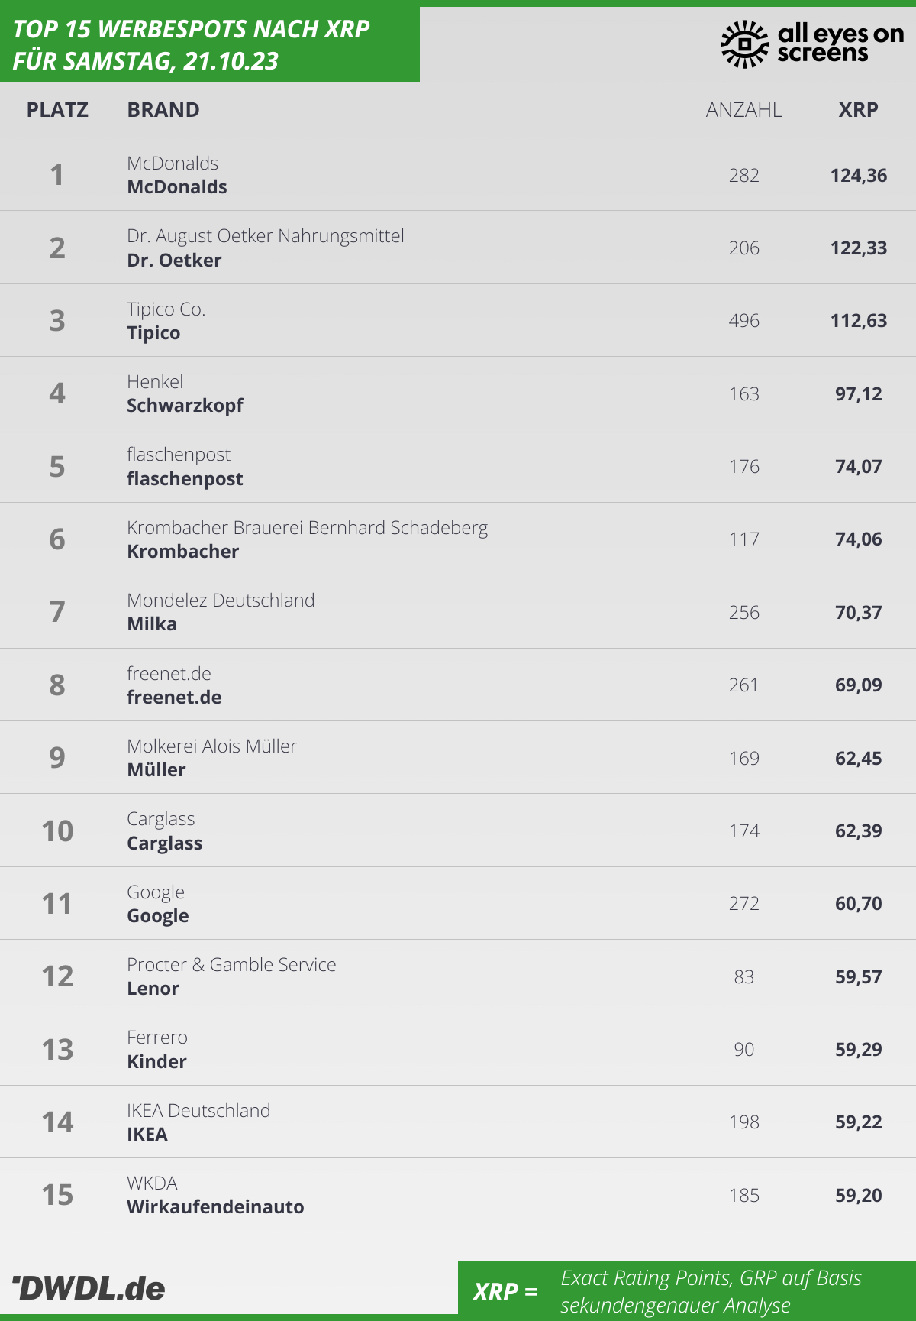Click rank number 10 for Carglass

[57, 831]
